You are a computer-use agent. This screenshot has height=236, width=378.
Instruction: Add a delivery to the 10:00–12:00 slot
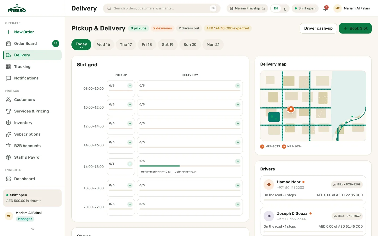(x=238, y=105)
